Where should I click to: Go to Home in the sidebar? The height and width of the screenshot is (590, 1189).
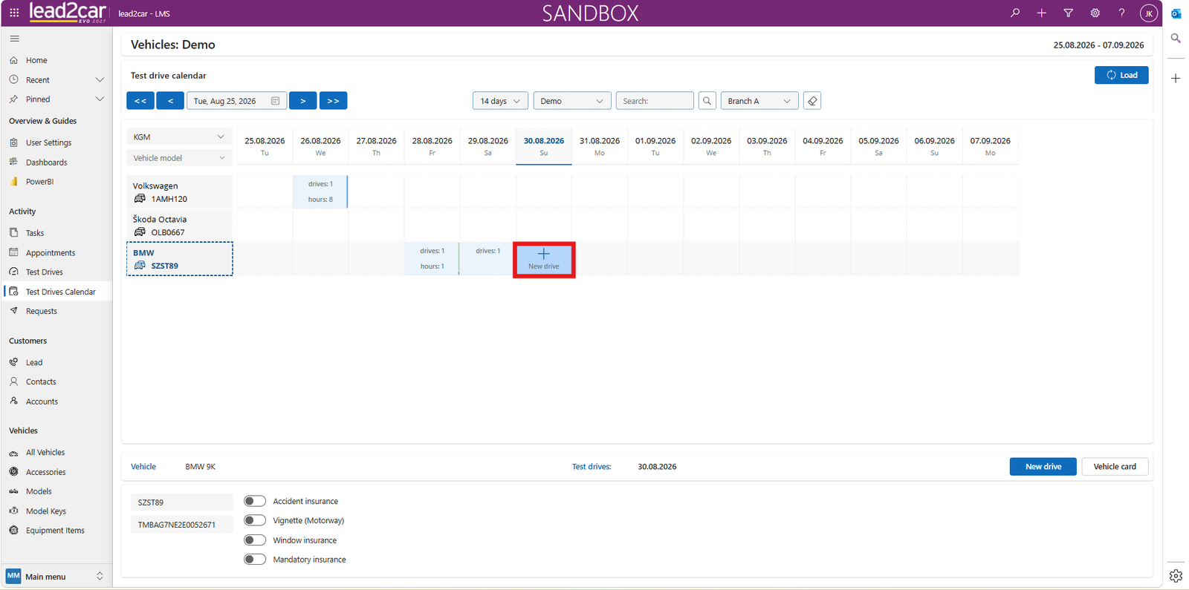click(x=36, y=60)
